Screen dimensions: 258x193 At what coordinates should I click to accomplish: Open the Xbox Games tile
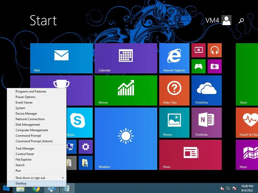coord(199,66)
